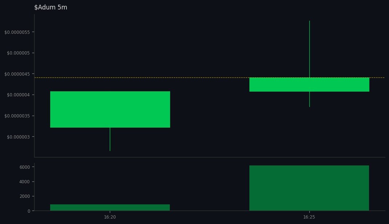Click the 4000 volume axis label
This screenshot has height=224, width=389.
pos(25,182)
